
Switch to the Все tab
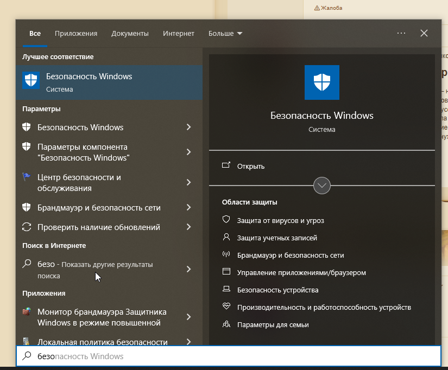(35, 34)
